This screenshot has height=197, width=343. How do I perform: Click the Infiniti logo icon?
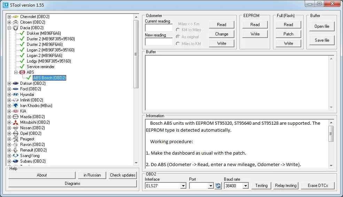pyautogui.click(x=16, y=100)
